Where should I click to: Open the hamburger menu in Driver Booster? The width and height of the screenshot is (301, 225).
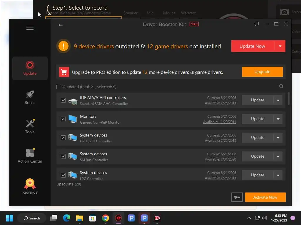pyautogui.click(x=30, y=28)
